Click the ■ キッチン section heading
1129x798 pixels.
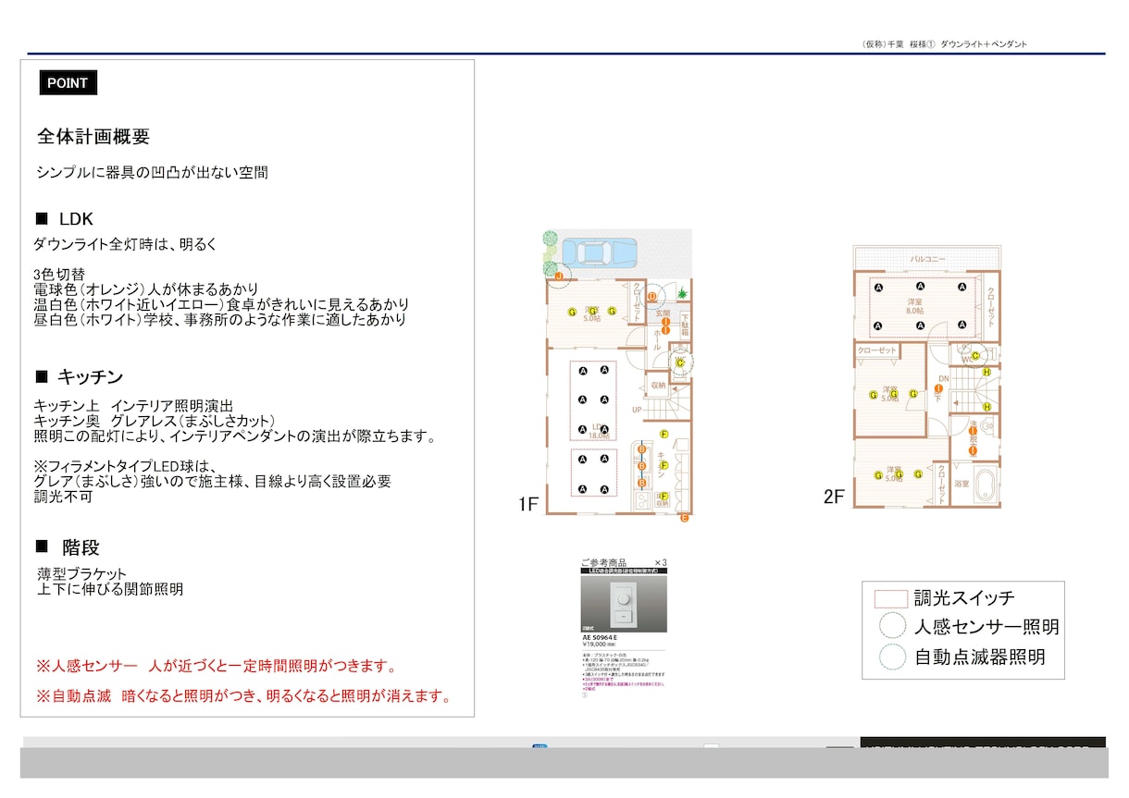79,376
